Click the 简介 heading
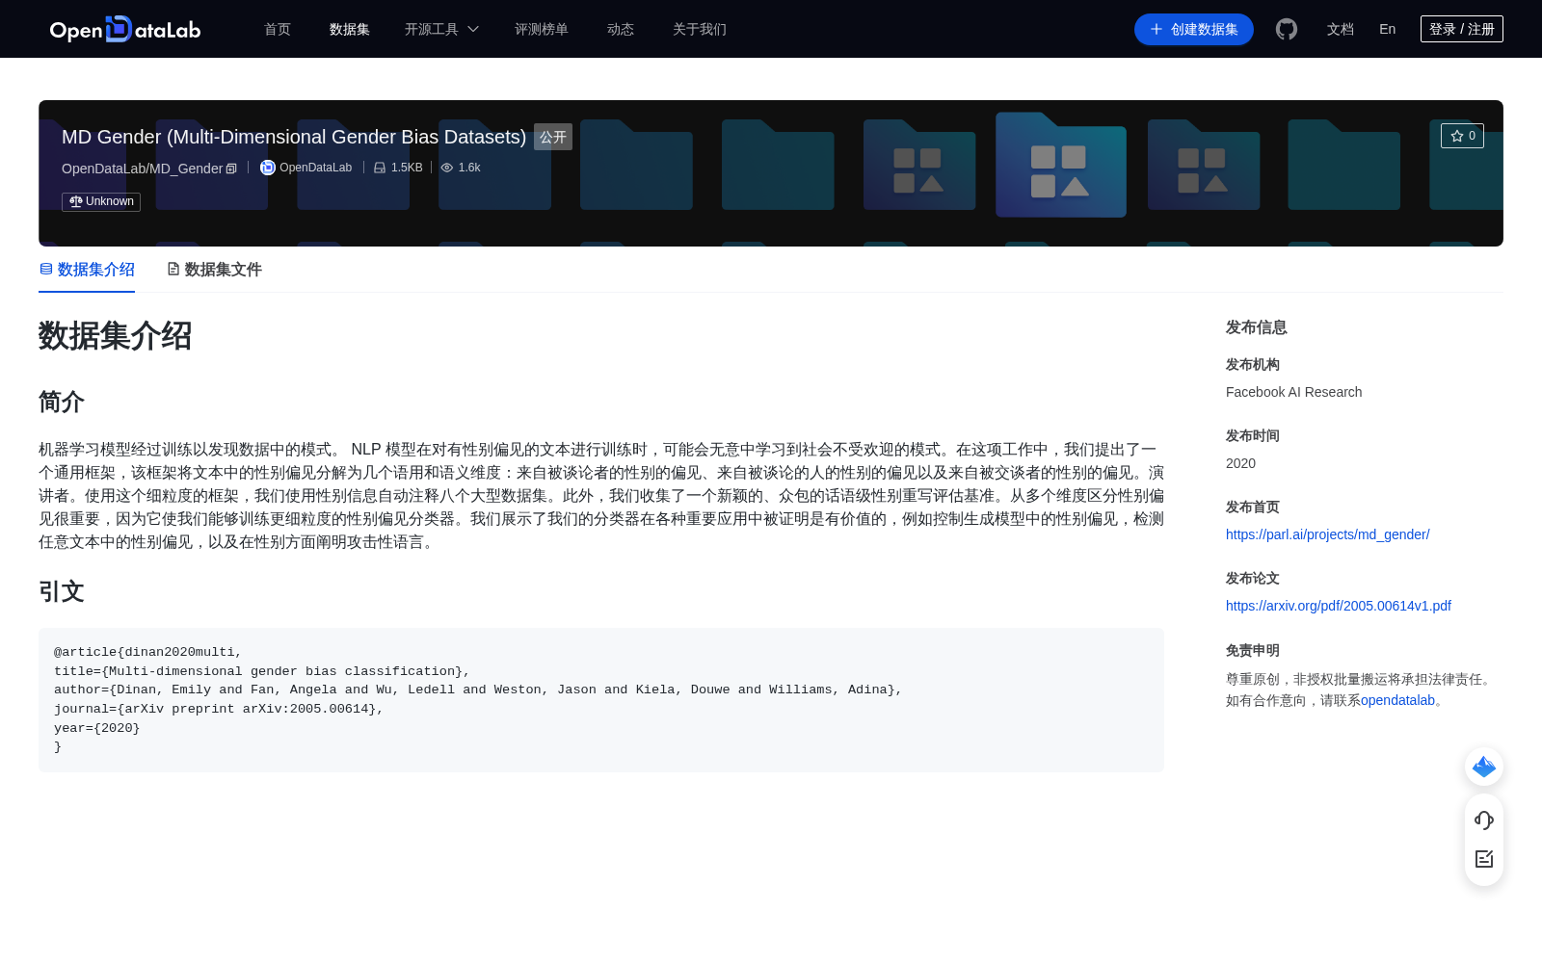The width and height of the screenshot is (1542, 963). pos(62,402)
